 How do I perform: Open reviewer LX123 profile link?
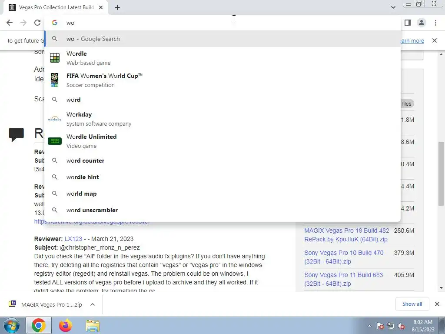pos(73,239)
